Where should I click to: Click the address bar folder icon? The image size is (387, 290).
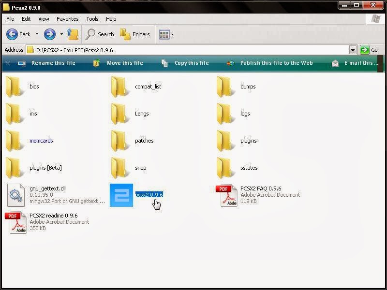pos(30,50)
